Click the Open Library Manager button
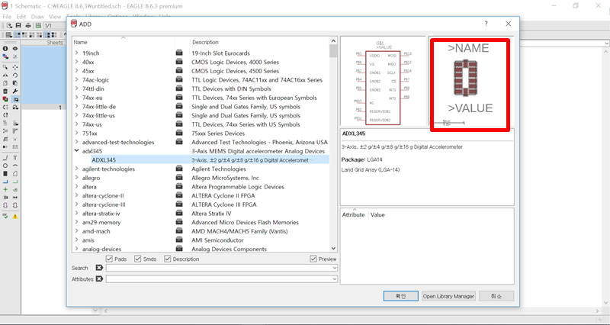Screen dimensions: 610x325 pos(448,296)
